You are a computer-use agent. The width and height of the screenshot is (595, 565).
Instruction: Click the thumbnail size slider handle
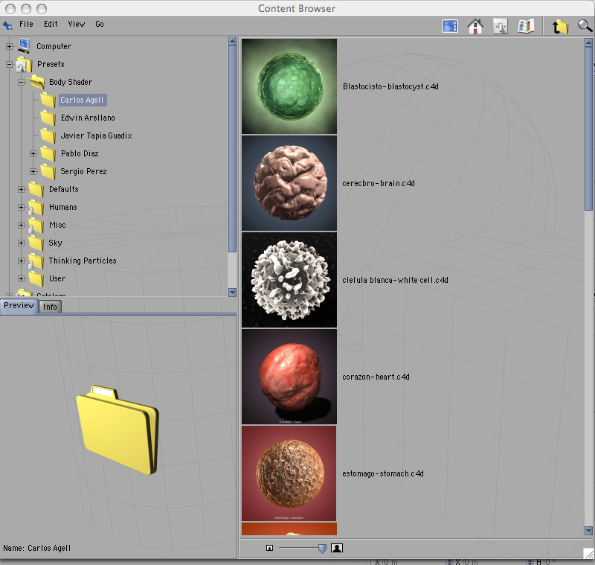pos(322,549)
